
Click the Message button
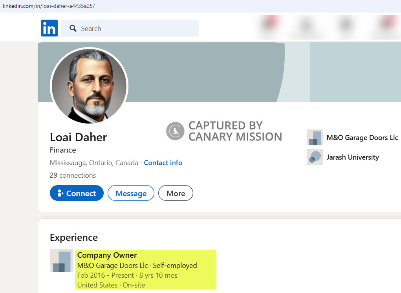131,193
